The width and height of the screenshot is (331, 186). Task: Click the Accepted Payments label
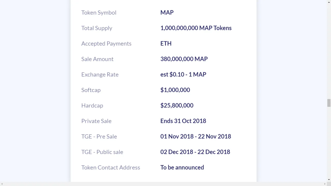[106, 43]
